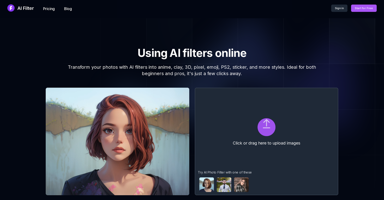Click the Sign in button
Viewport: 384px width, 200px height.
339,8
